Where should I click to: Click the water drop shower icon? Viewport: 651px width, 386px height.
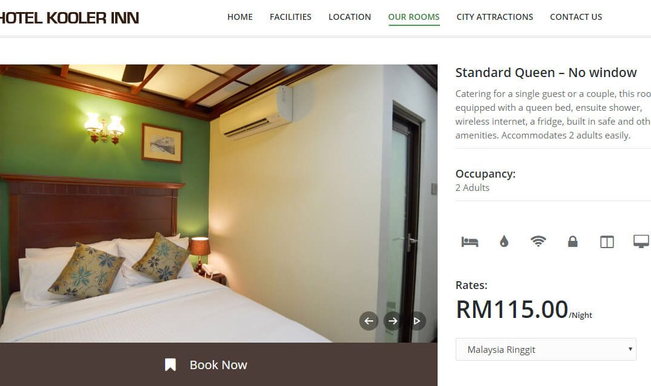[504, 241]
